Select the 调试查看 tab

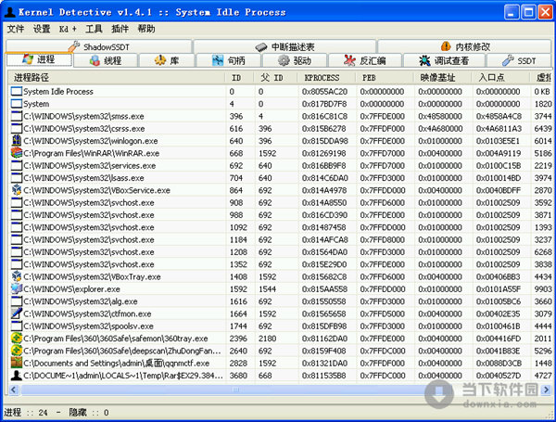click(444, 60)
